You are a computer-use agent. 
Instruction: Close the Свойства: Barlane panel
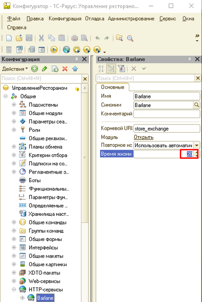[x=197, y=59]
